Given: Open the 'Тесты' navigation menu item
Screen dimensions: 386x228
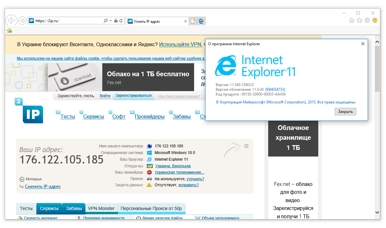Looking at the screenshot, I should point(68,116).
